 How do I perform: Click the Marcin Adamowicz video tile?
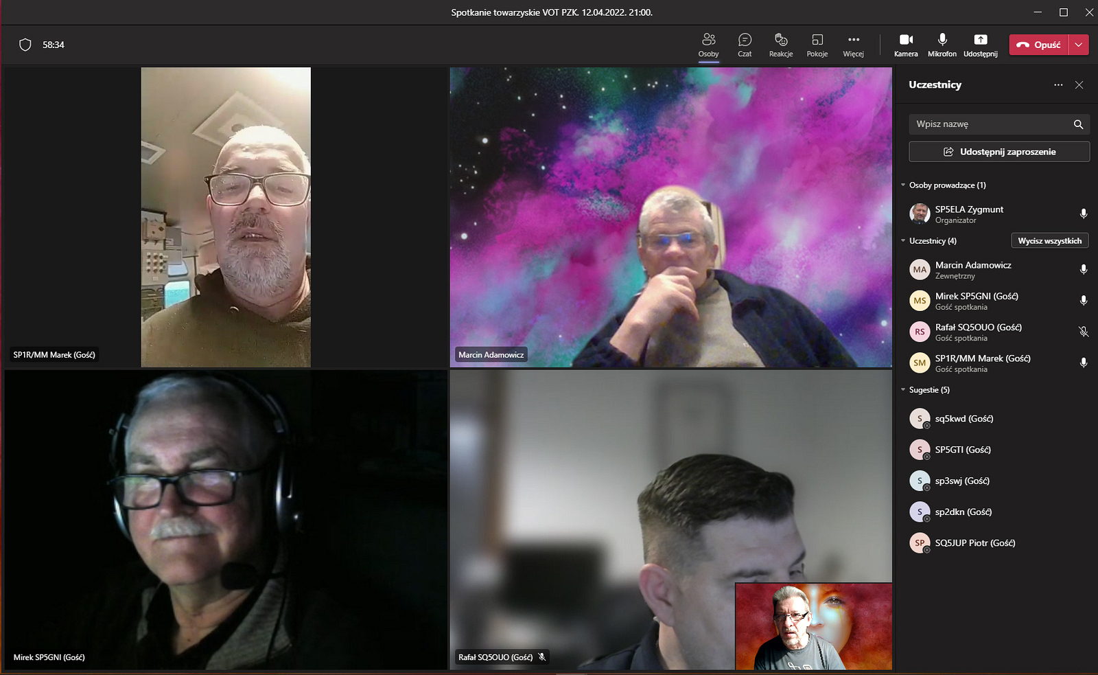(671, 217)
